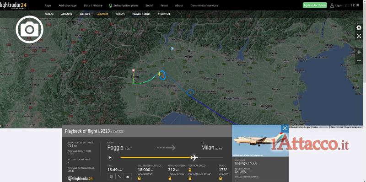Click the Flightradar24 logo in playback panel
Viewport: 366px width, 182px height.
(x=81, y=178)
